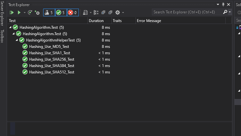Collapse the root HashingAlgorithm.Test node
This screenshot has width=241, height=136.
tap(10, 27)
